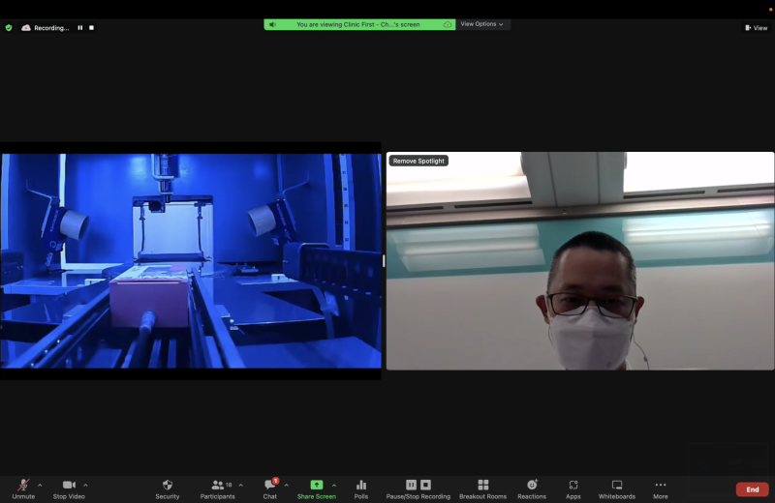Image resolution: width=775 pixels, height=503 pixels.
Task: Open Zoom Apps
Action: [x=573, y=489]
